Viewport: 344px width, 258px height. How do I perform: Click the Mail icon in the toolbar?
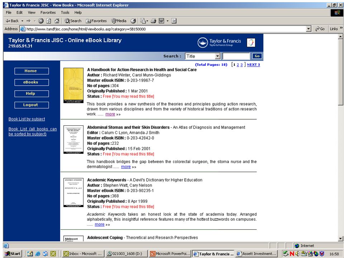(x=143, y=21)
